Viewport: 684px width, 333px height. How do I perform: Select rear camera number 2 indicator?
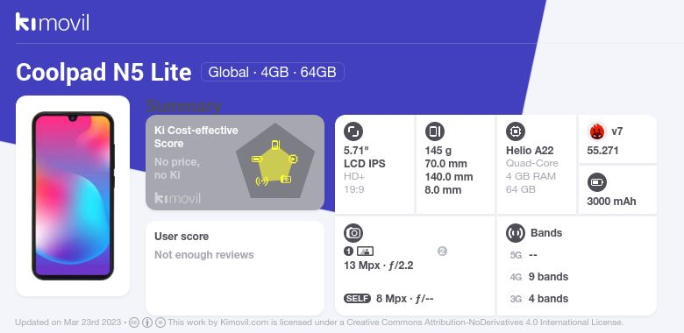(442, 251)
